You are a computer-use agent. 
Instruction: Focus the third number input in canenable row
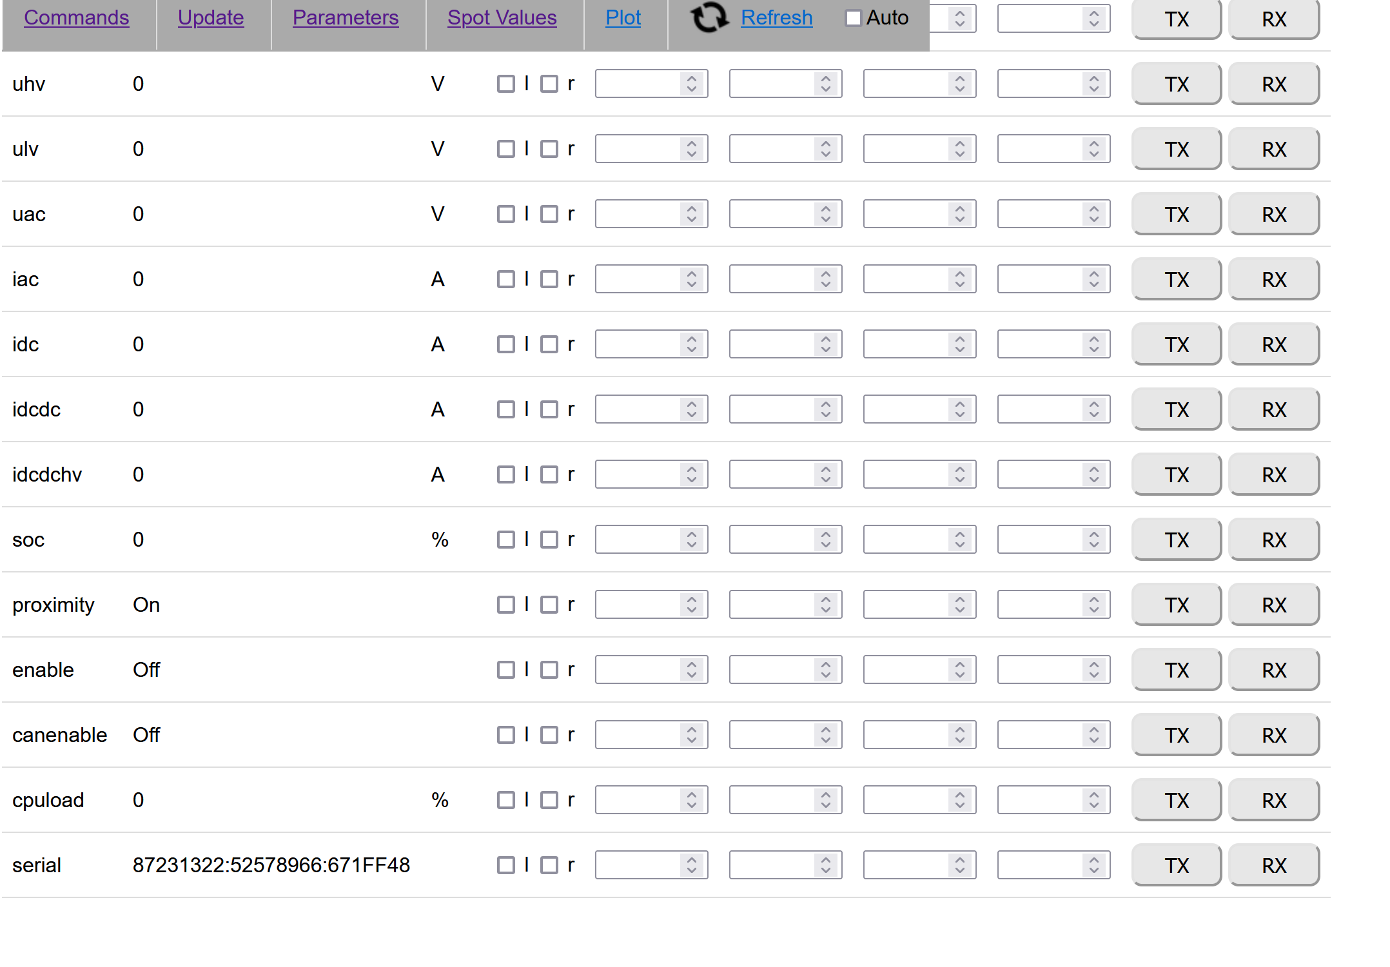pos(906,735)
